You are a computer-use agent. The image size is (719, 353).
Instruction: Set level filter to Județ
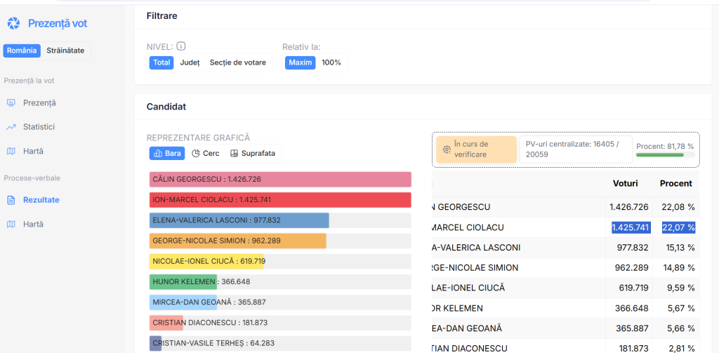190,62
